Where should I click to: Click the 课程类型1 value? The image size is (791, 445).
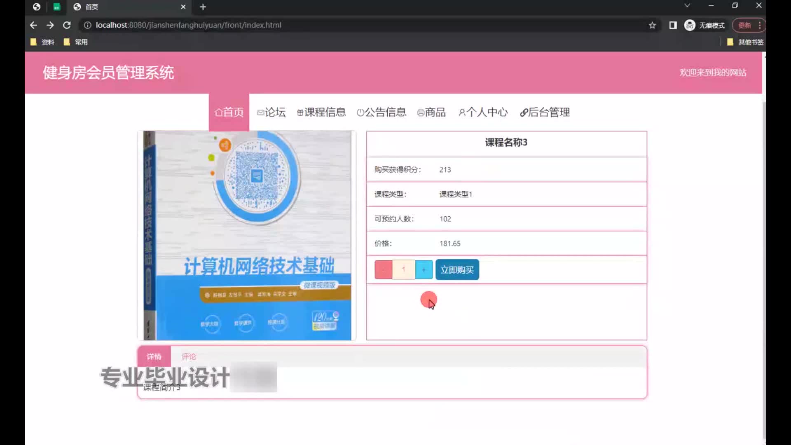(x=456, y=194)
